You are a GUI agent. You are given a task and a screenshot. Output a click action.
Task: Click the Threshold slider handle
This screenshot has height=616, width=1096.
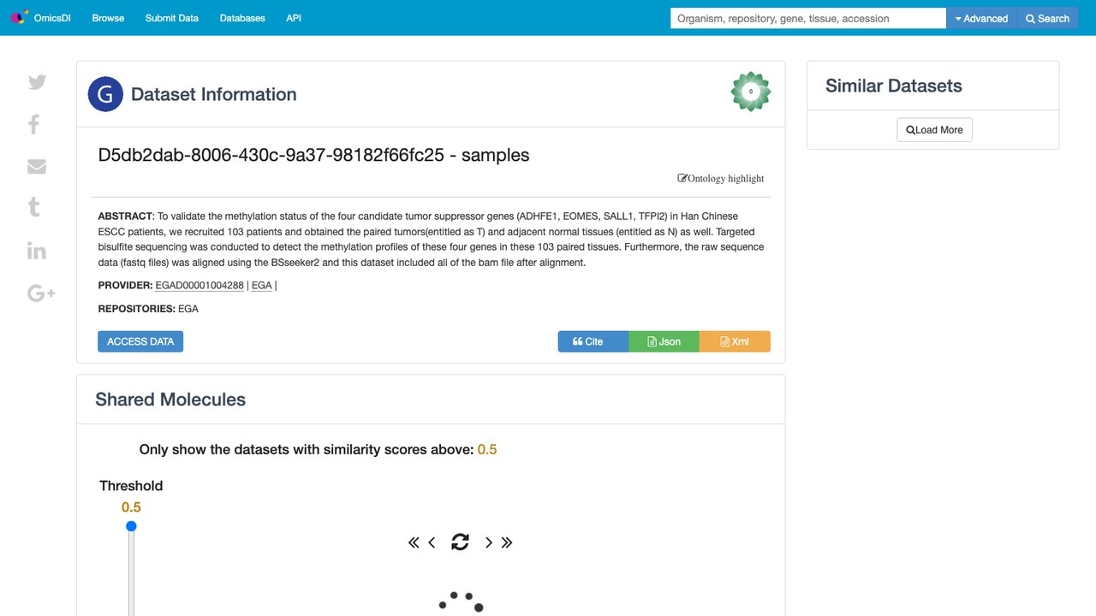click(x=131, y=526)
